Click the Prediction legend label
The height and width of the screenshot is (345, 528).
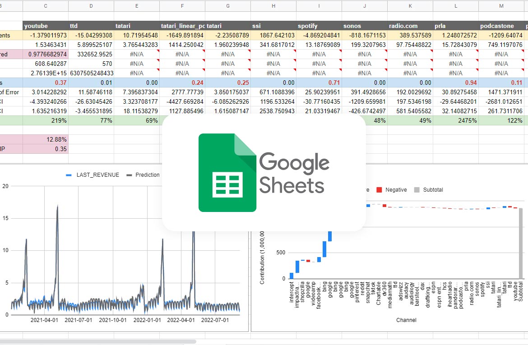(148, 175)
